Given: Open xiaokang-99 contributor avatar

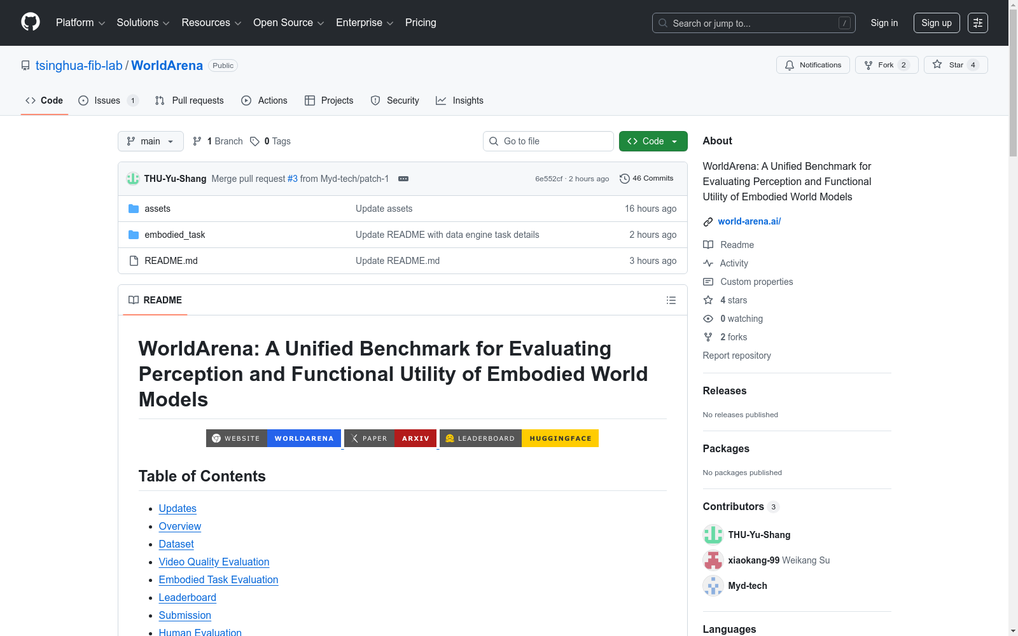Looking at the screenshot, I should [x=713, y=560].
